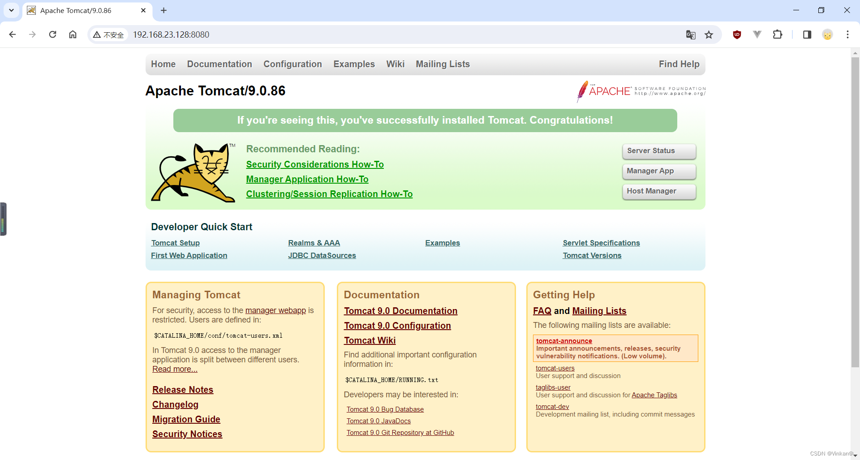This screenshot has width=860, height=460.
Task: Open Tomcat 9.0 Git Repository at GitHub
Action: (x=400, y=433)
